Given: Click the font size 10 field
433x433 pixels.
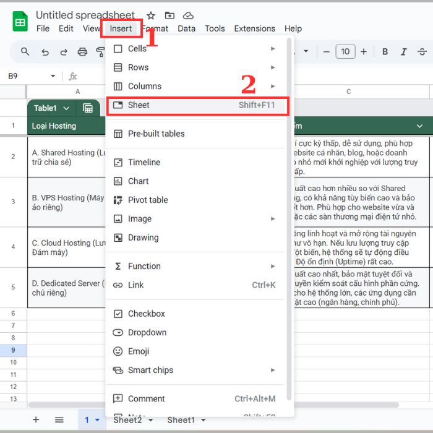Looking at the screenshot, I should (345, 51).
